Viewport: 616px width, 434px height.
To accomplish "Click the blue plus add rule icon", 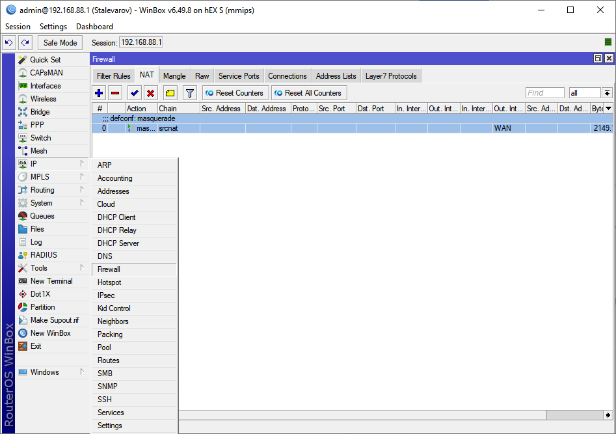I will pos(99,93).
